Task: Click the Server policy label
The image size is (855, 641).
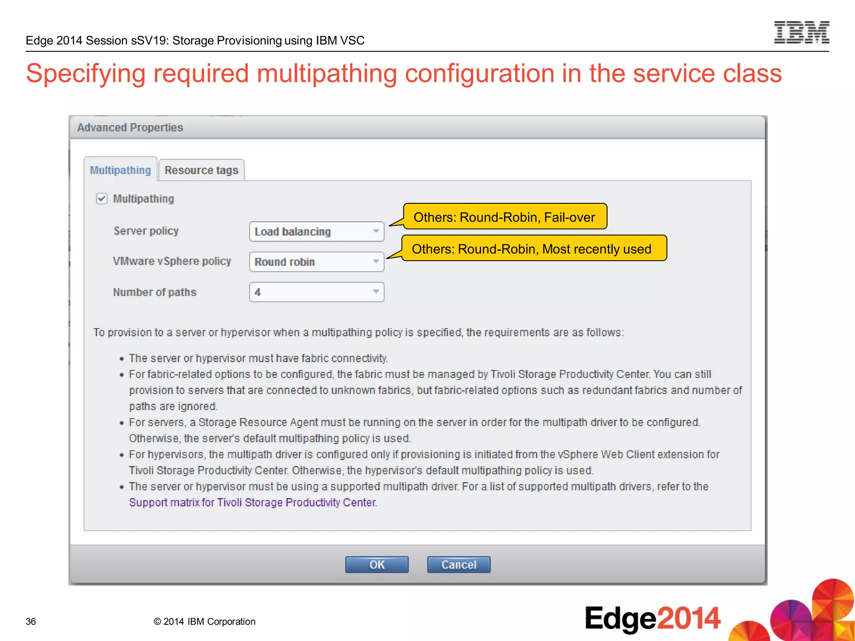Action: click(x=146, y=231)
